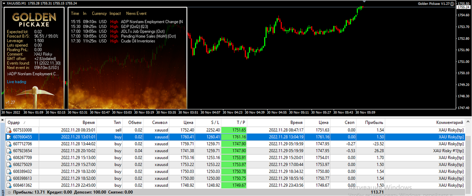Screen dimensions: 472x196
Task: Click the Время header next to Тип
Action: pyautogui.click(x=68, y=122)
